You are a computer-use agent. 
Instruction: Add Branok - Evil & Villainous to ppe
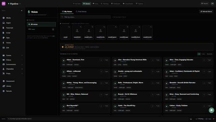click(158, 95)
